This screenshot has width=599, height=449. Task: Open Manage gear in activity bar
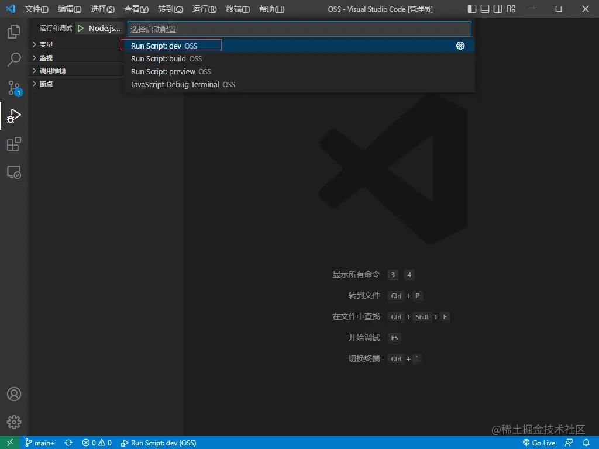pyautogui.click(x=14, y=422)
